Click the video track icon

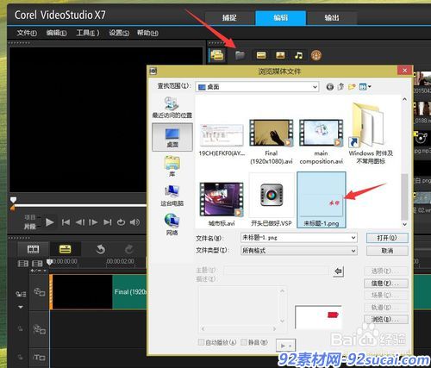point(40,292)
